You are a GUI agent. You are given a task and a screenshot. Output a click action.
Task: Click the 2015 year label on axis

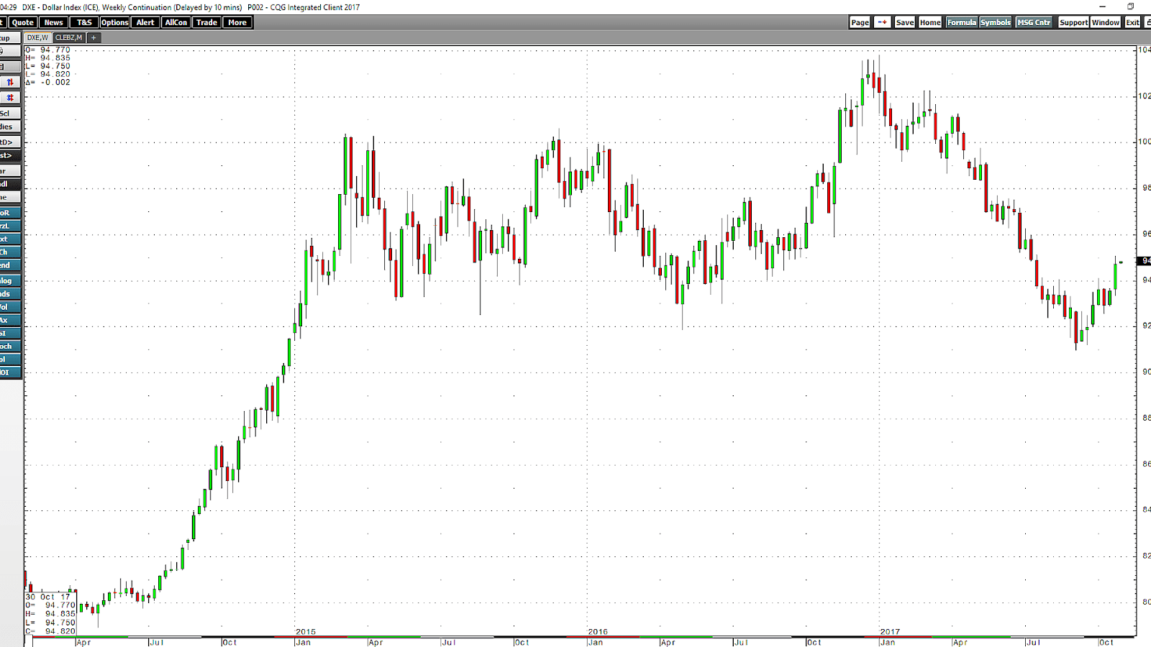[306, 632]
